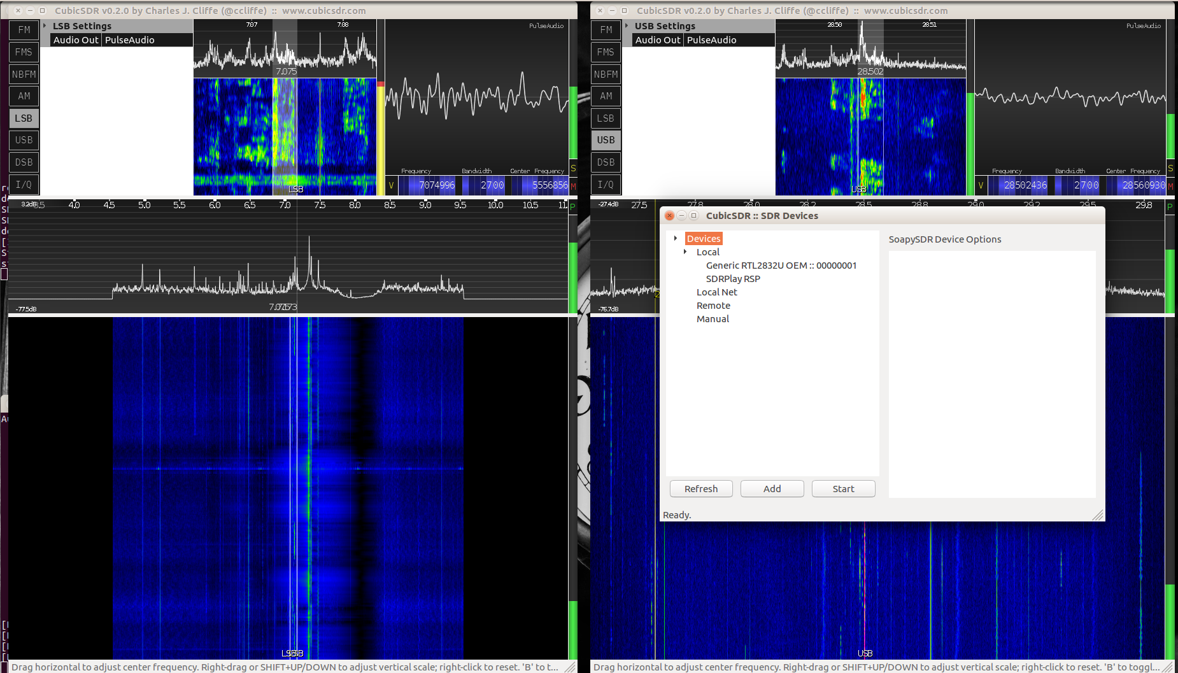The image size is (1178, 673).
Task: Toggle solo 'S' button in right USB window
Action: 1170,168
